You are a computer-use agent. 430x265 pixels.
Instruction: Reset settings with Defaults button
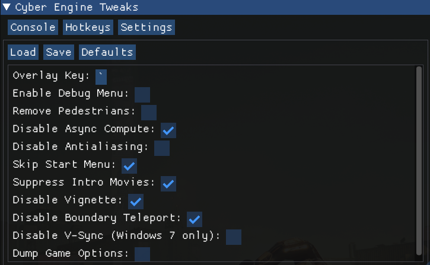click(107, 52)
